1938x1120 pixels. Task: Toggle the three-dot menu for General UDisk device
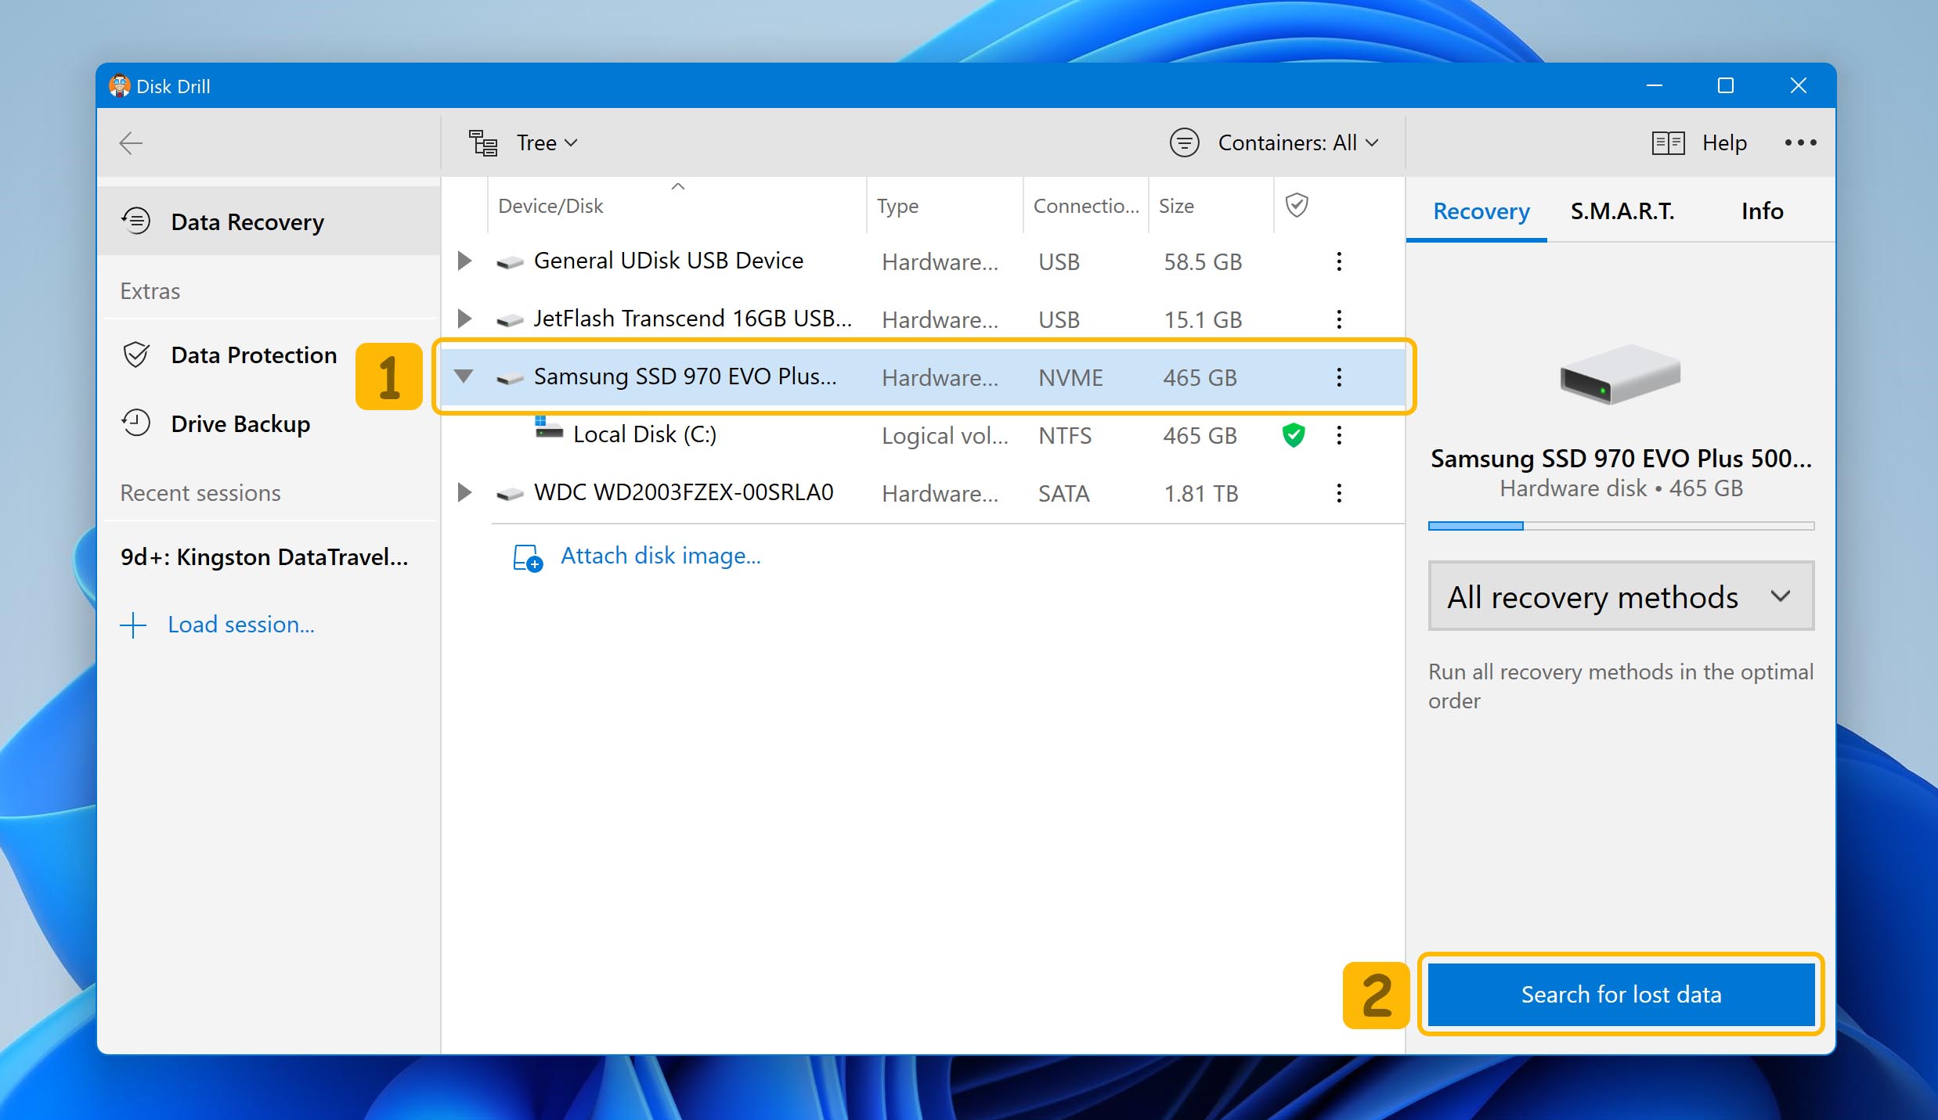coord(1339,261)
